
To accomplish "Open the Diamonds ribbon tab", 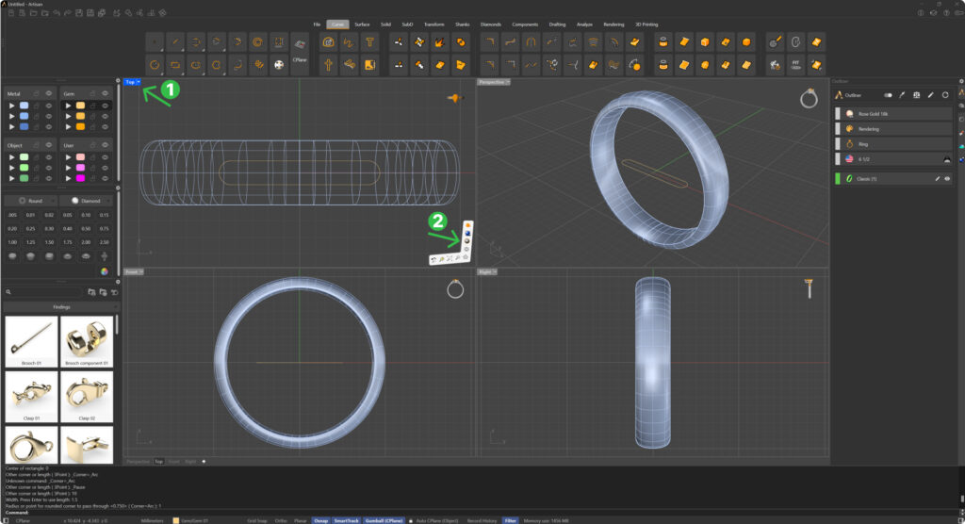I will click(x=490, y=24).
